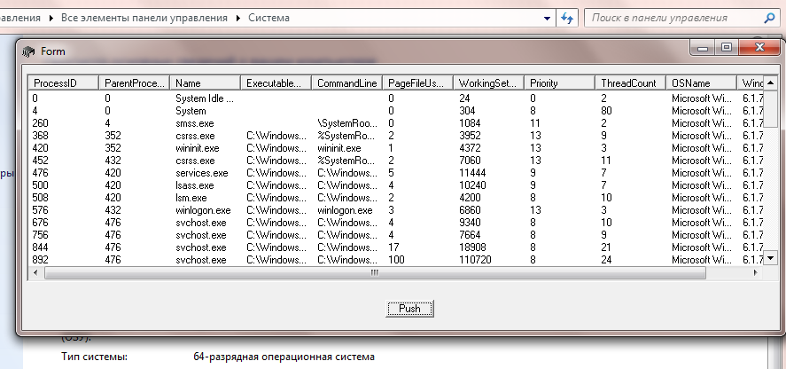This screenshot has height=369, width=786.
Task: Click the horizontal scrollbar left arrow
Action: coord(36,273)
